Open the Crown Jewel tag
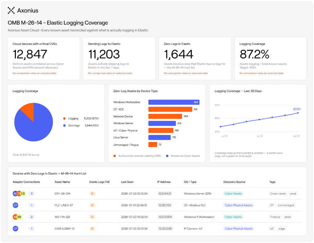Image resolution: width=314 pixels, height=243 pixels. tap(278, 193)
